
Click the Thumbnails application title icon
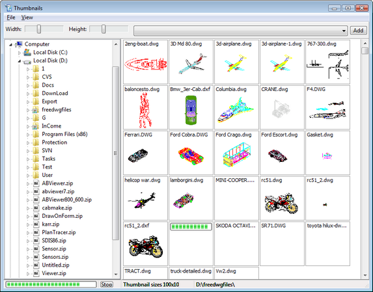click(x=9, y=8)
